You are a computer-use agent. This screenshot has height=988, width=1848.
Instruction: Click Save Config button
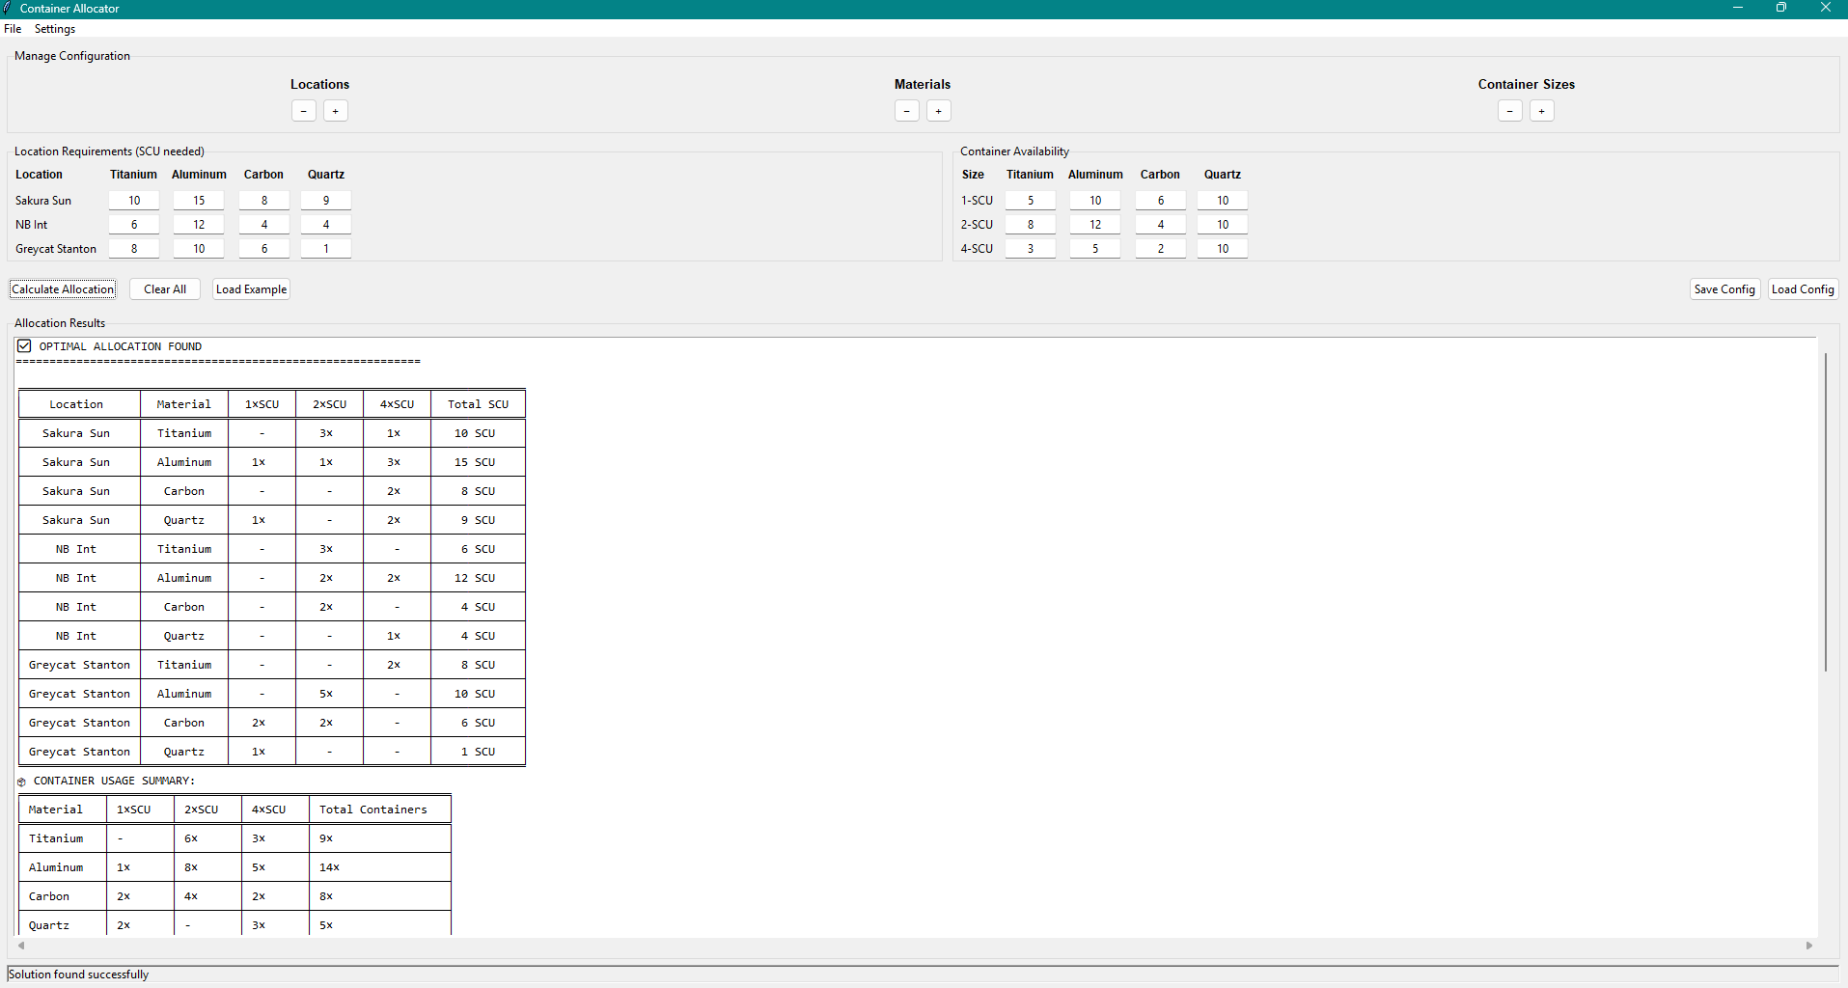click(1724, 289)
